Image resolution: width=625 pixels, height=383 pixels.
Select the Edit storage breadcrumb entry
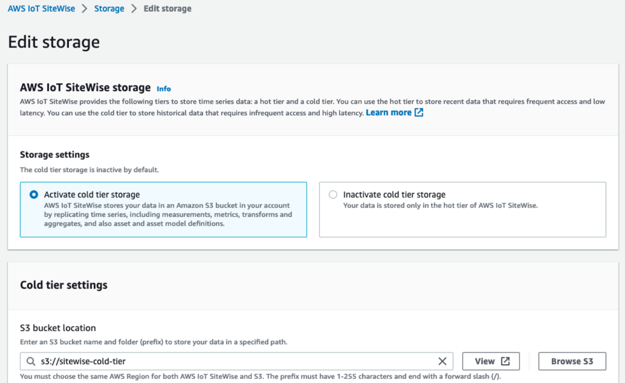click(167, 9)
